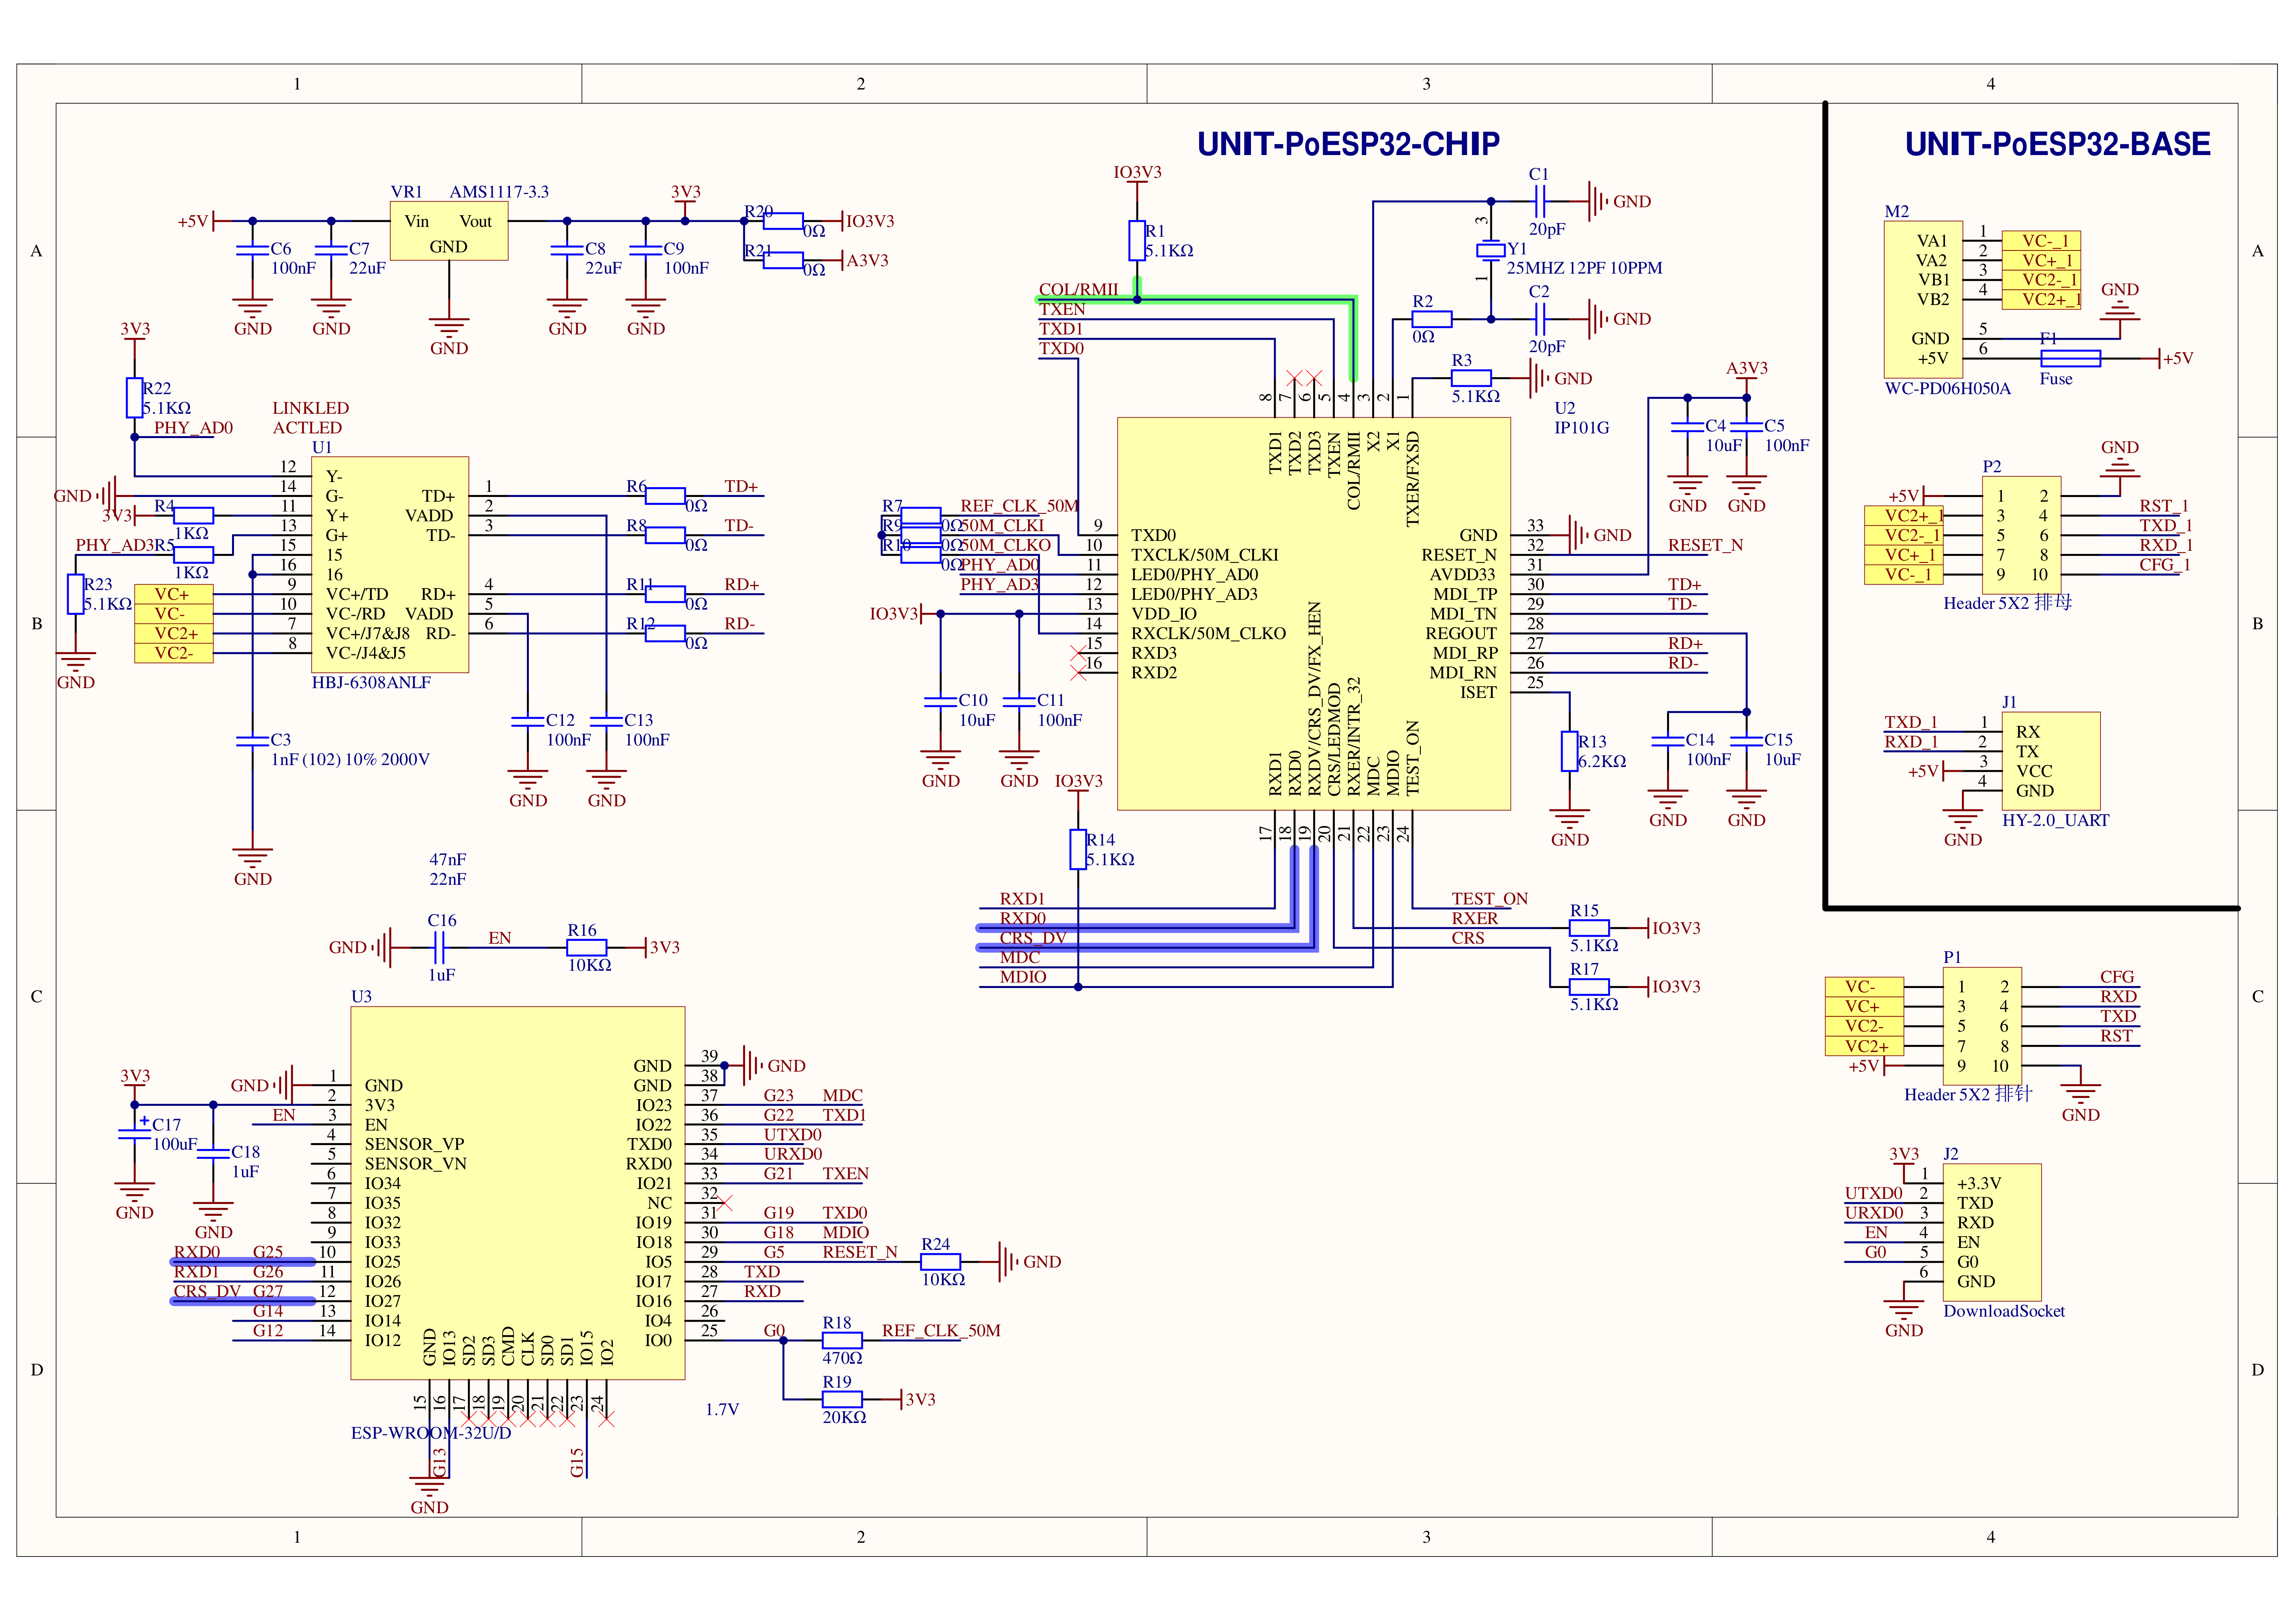Click the M2 power module body

1923,300
